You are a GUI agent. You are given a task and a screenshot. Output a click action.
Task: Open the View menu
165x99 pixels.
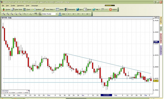point(7,6)
